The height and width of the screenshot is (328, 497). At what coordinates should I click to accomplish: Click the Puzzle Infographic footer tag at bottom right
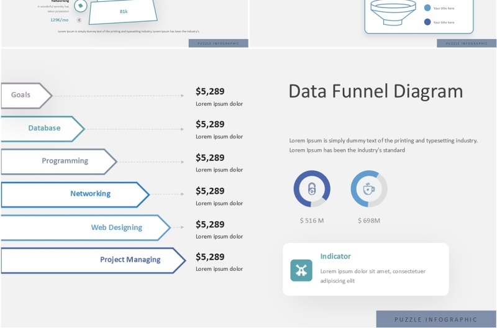pyautogui.click(x=436, y=319)
